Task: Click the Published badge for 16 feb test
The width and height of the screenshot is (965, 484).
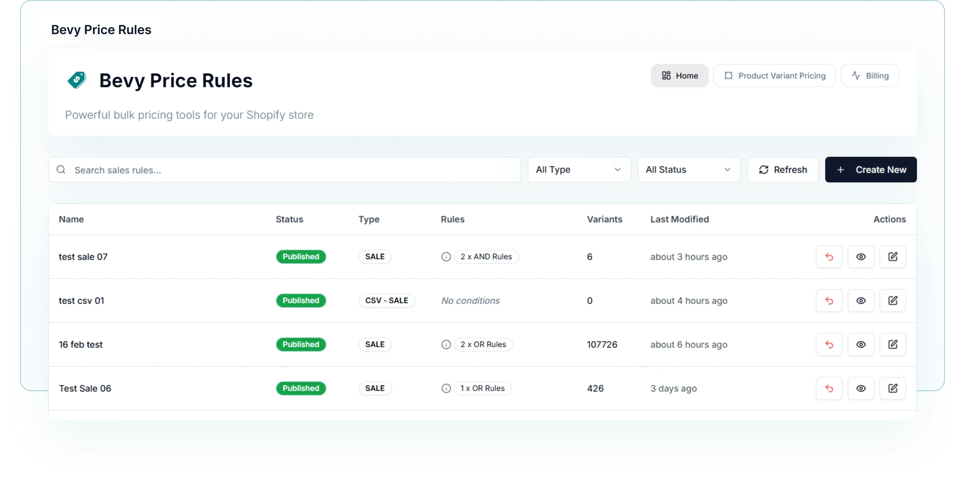Action: tap(301, 344)
